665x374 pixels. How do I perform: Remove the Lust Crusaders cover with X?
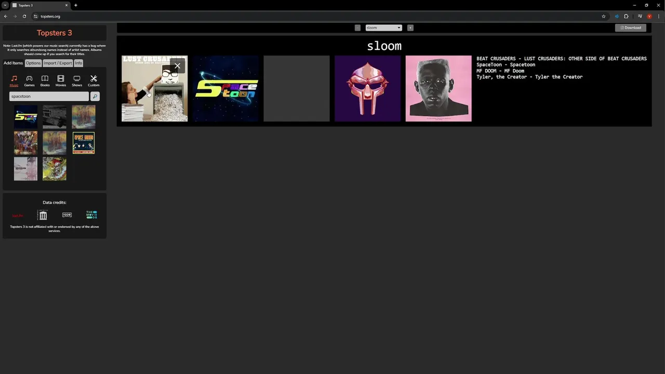[177, 65]
